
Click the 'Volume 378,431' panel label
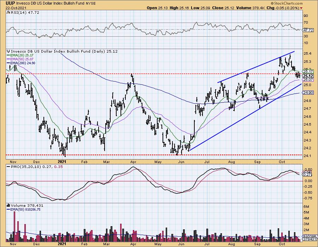point(27,205)
